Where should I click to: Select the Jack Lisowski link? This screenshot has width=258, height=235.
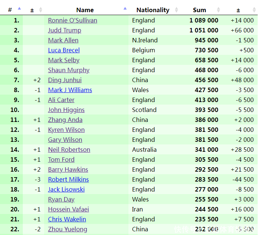click(66, 189)
